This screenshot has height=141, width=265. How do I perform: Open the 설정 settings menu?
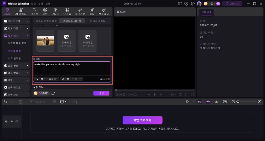point(41,4)
